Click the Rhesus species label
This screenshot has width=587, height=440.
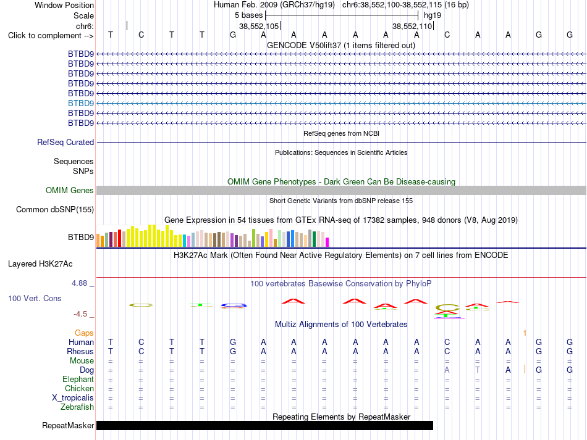pyautogui.click(x=80, y=351)
